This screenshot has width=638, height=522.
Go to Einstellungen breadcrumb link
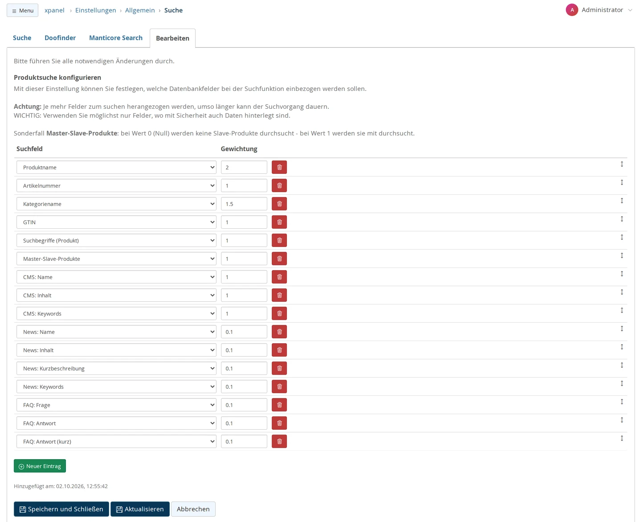point(95,10)
